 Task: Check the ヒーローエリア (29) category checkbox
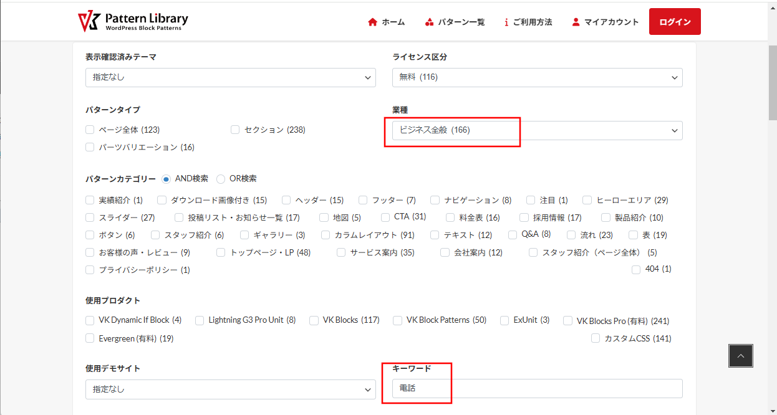pos(587,200)
